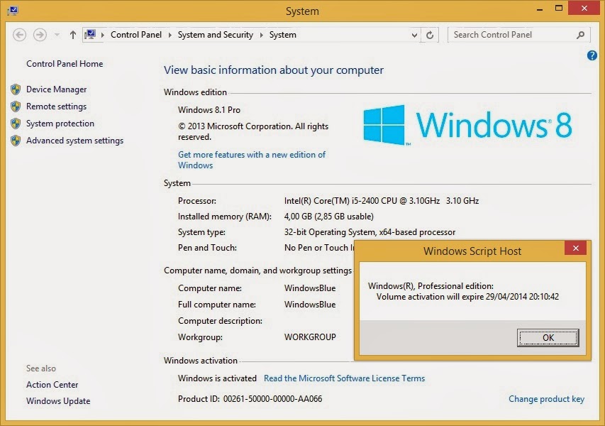Minimize the System window
Image resolution: width=605 pixels, height=426 pixels.
(x=540, y=9)
